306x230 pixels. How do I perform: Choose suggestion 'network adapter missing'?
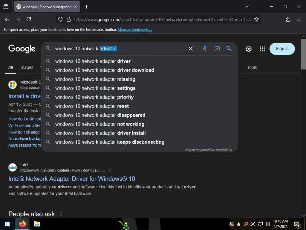coord(139,79)
